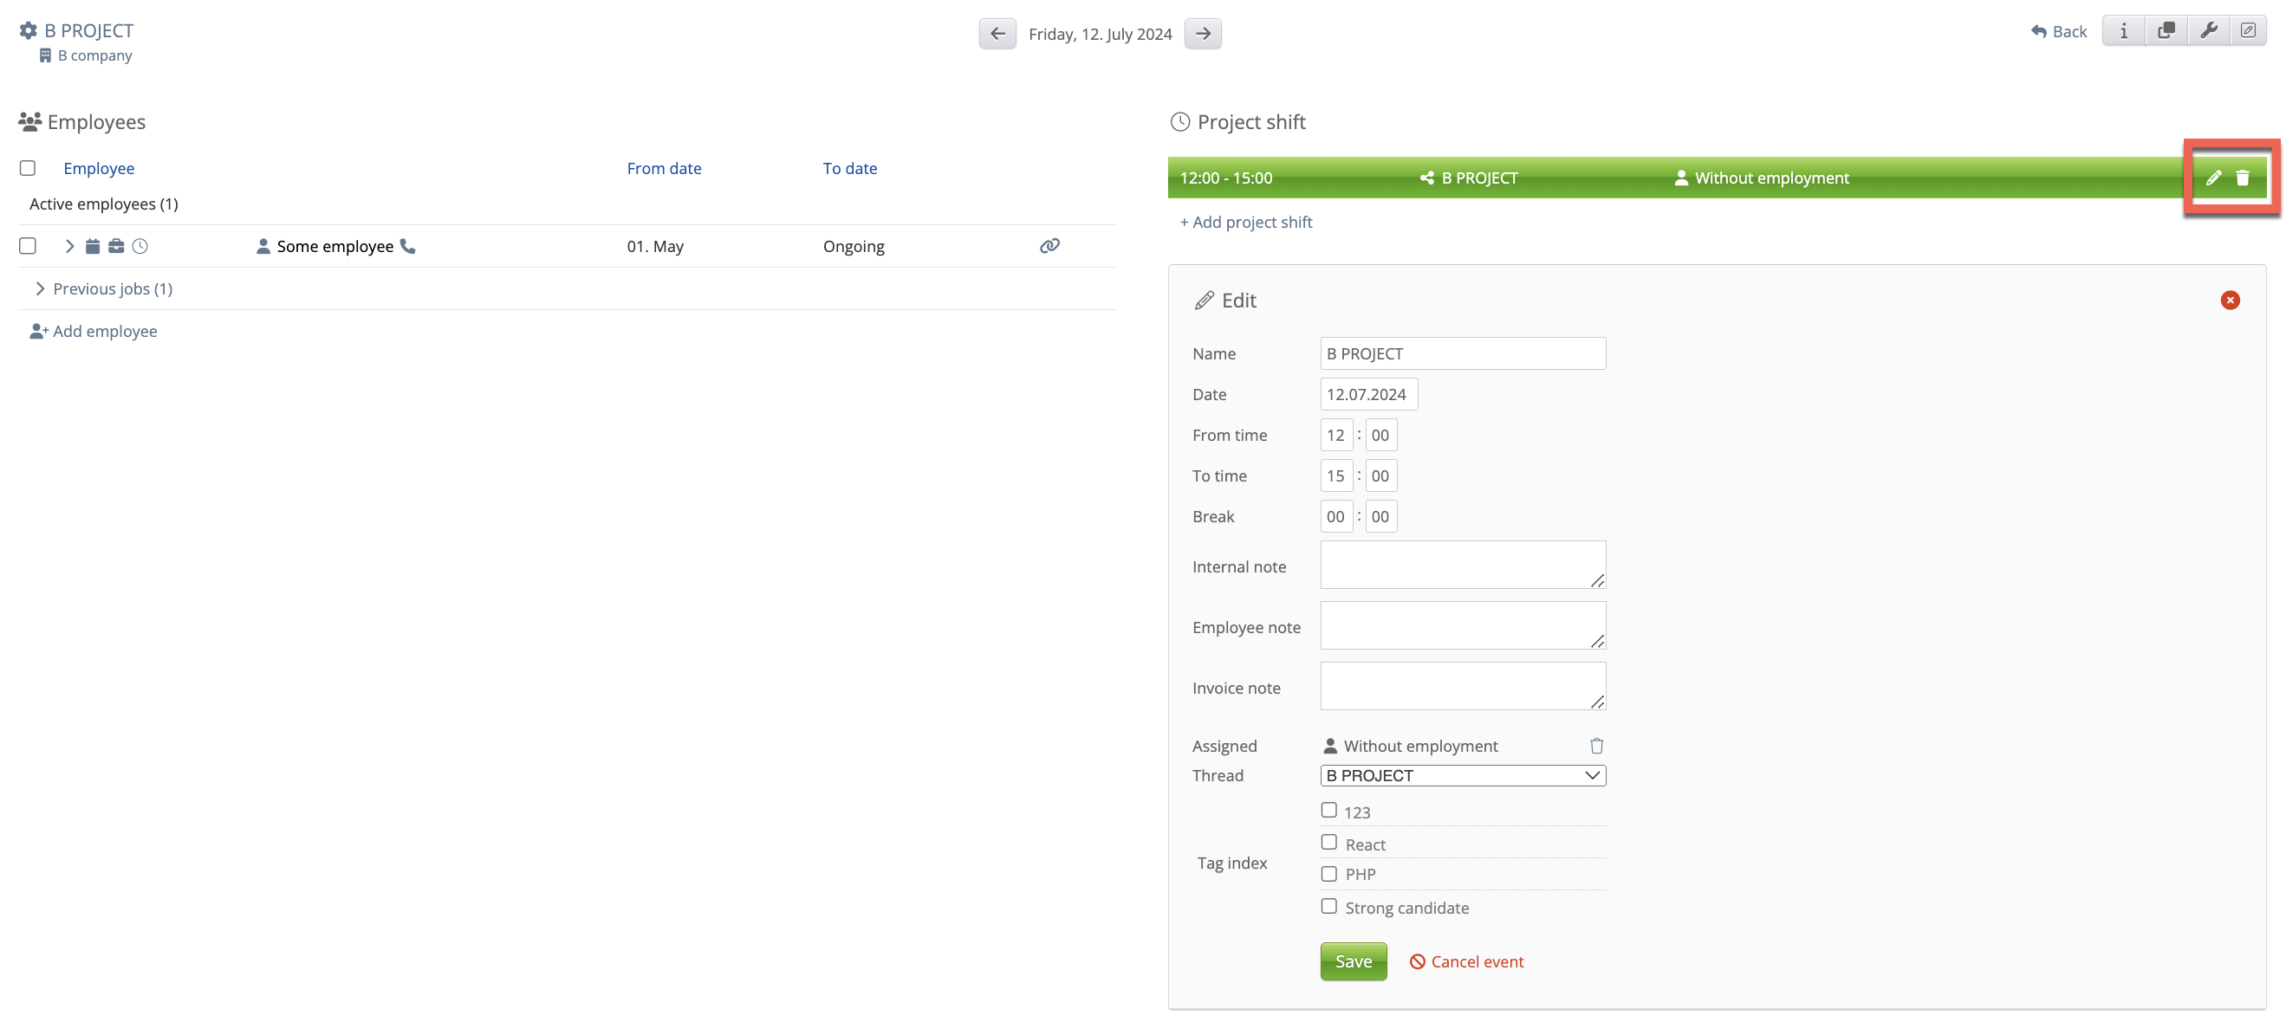This screenshot has height=1022, width=2286.
Task: Enable the Strong candidate tag
Action: 1328,906
